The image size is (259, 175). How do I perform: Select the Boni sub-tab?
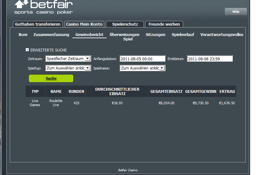pyautogui.click(x=23, y=35)
